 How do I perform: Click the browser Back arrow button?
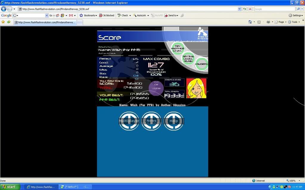pos(4,9)
